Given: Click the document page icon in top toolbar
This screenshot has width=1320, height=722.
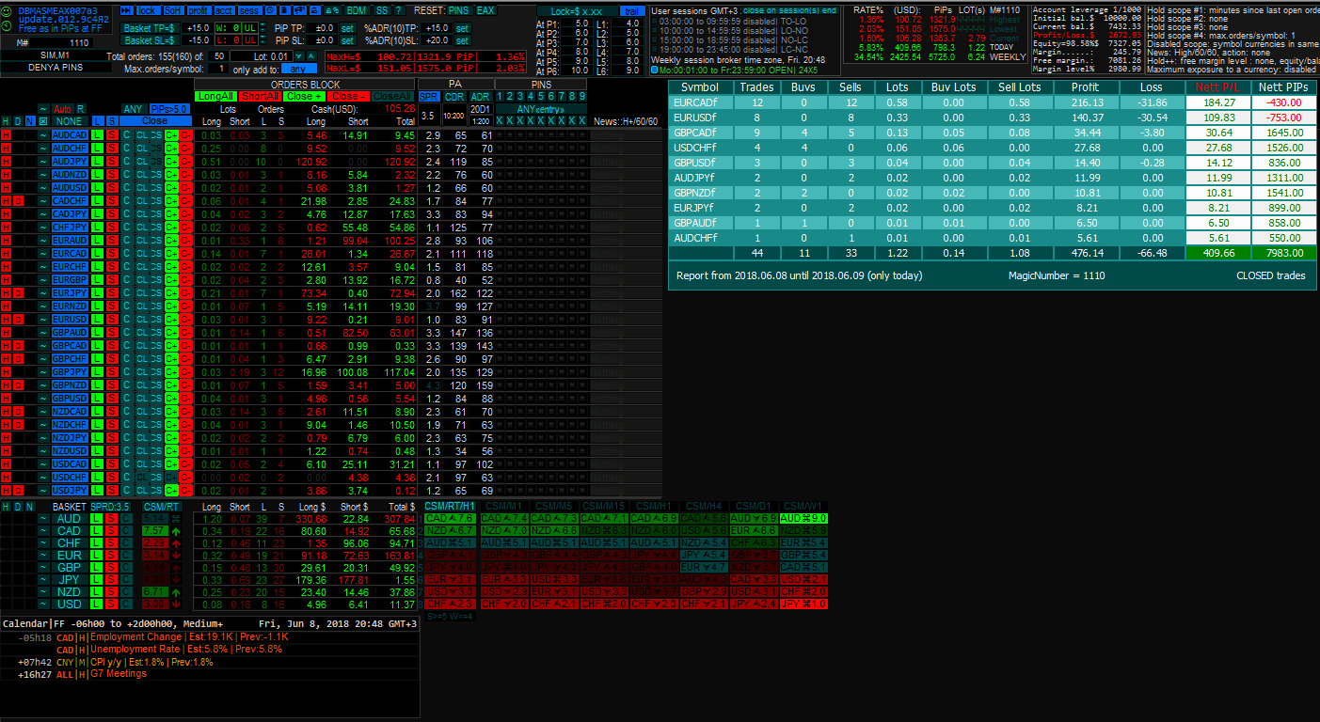Looking at the screenshot, I should [x=284, y=10].
